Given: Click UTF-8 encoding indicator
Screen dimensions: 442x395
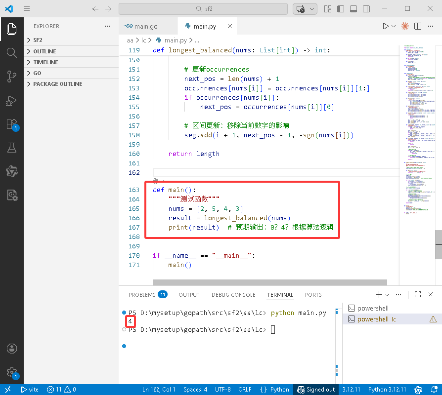Looking at the screenshot, I should [x=222, y=390].
